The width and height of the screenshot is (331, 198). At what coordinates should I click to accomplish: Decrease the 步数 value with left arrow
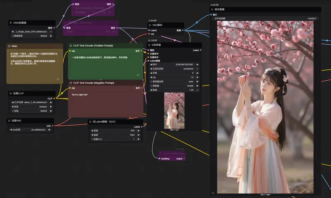coord(151,73)
